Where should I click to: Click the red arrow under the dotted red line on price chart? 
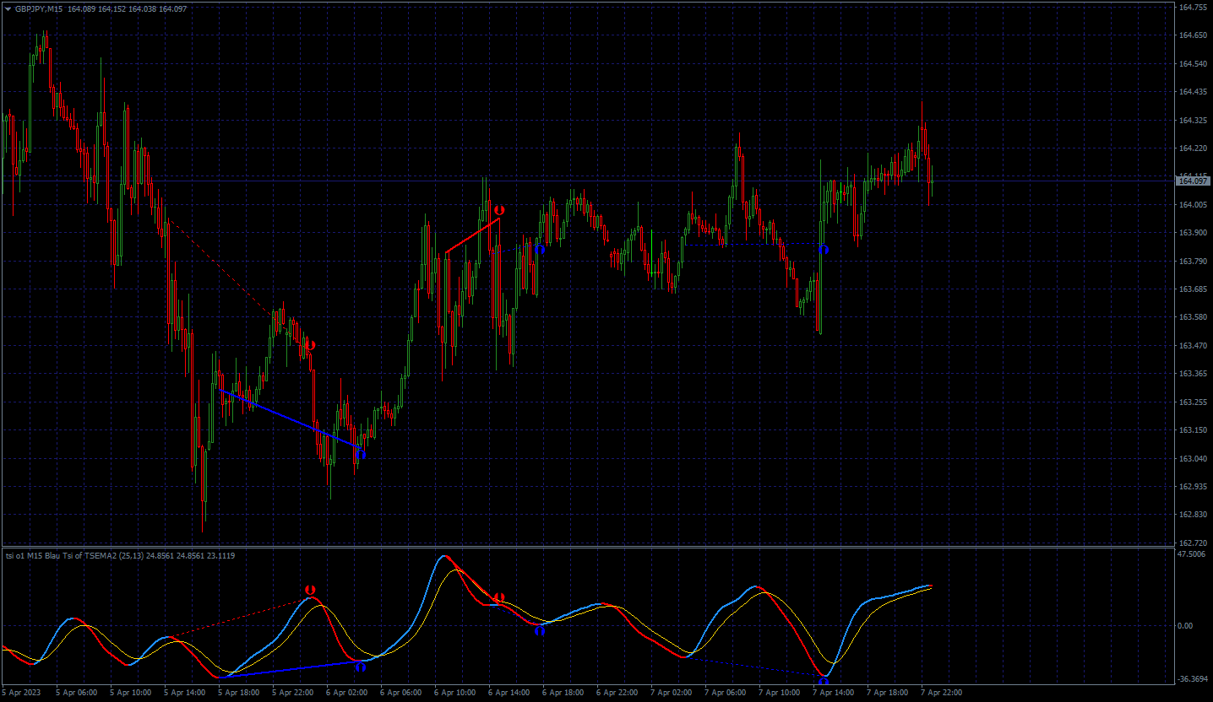click(311, 344)
